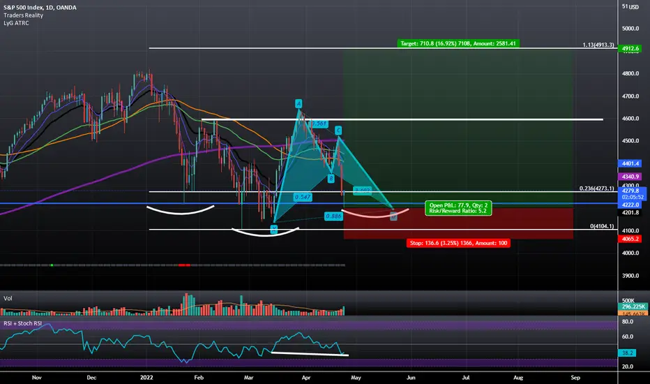
Task: Click harmonic pattern point D label
Action: [x=393, y=216]
